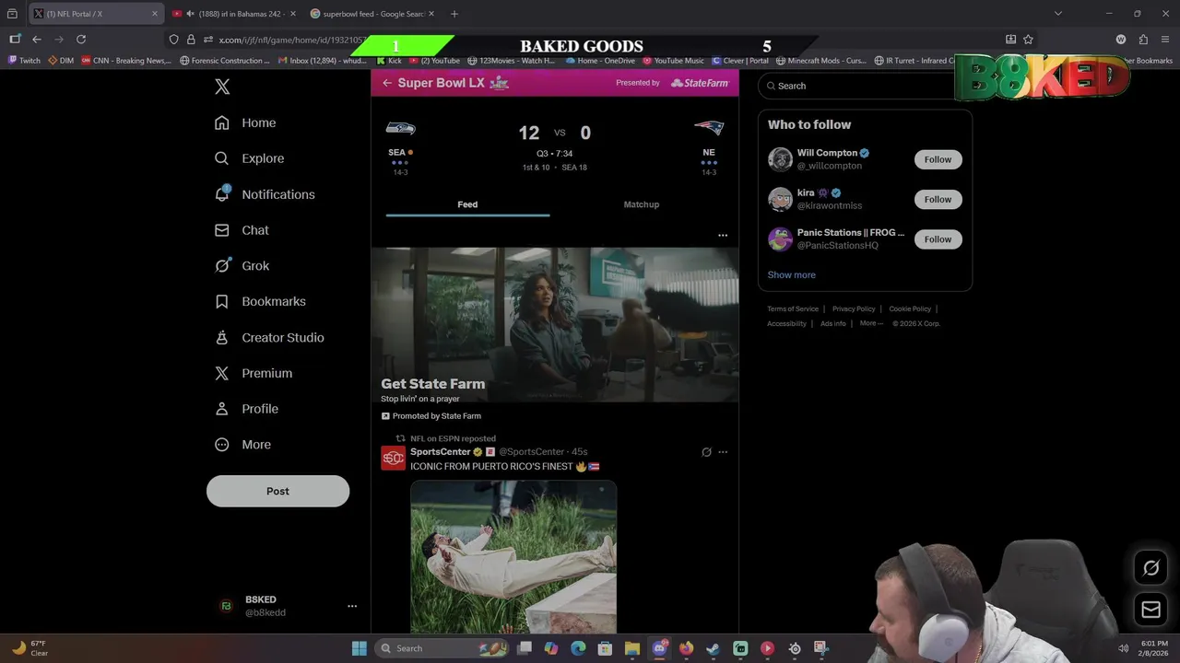
Task: Go back with Super Bowl LX arrow
Action: 387,83
